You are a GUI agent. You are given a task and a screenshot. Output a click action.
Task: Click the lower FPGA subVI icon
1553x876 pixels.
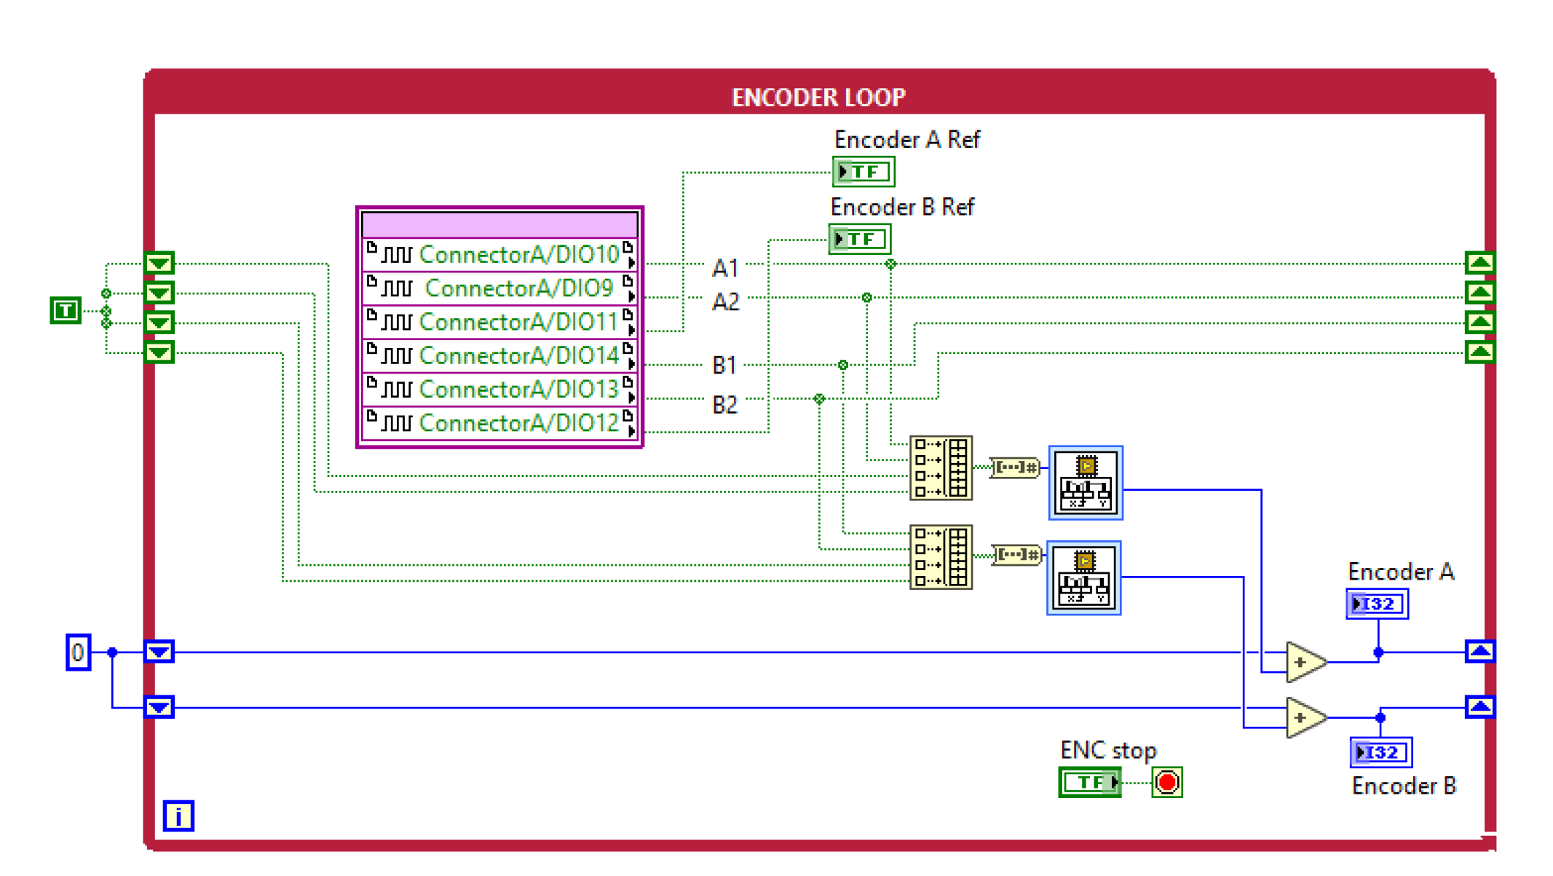[1083, 577]
